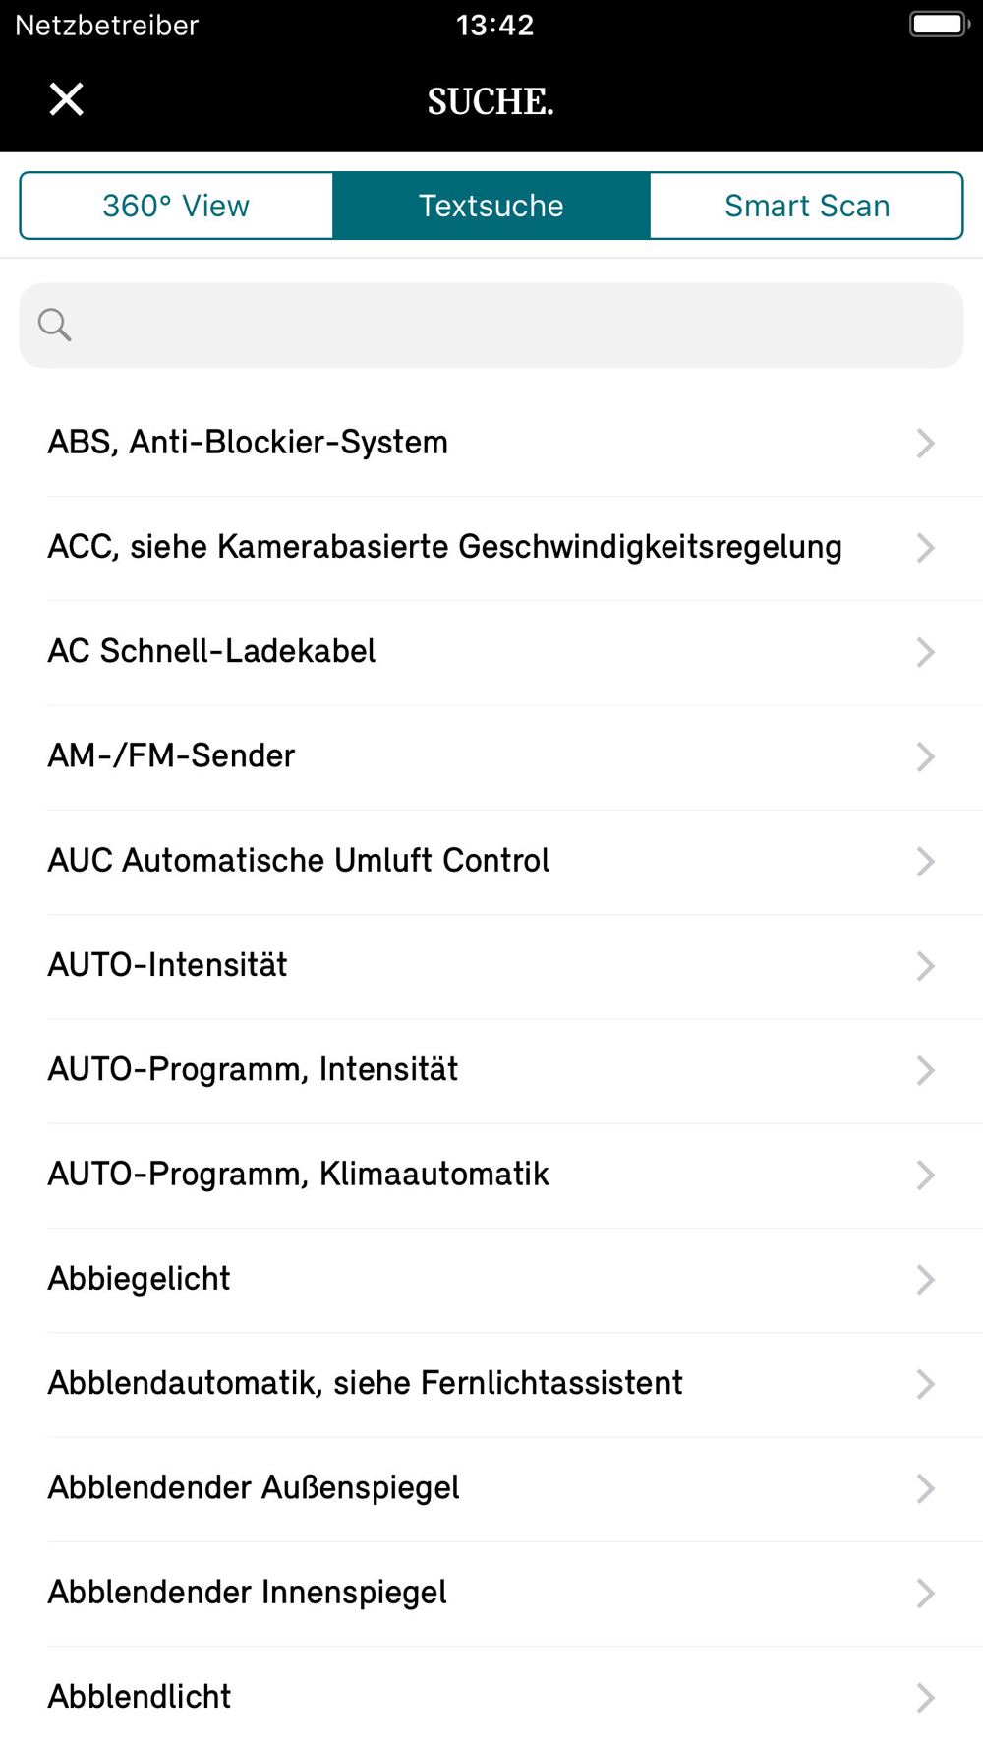This screenshot has height=1749, width=983.
Task: Tap chevron beside AM-/FM-Sender
Action: click(x=925, y=756)
